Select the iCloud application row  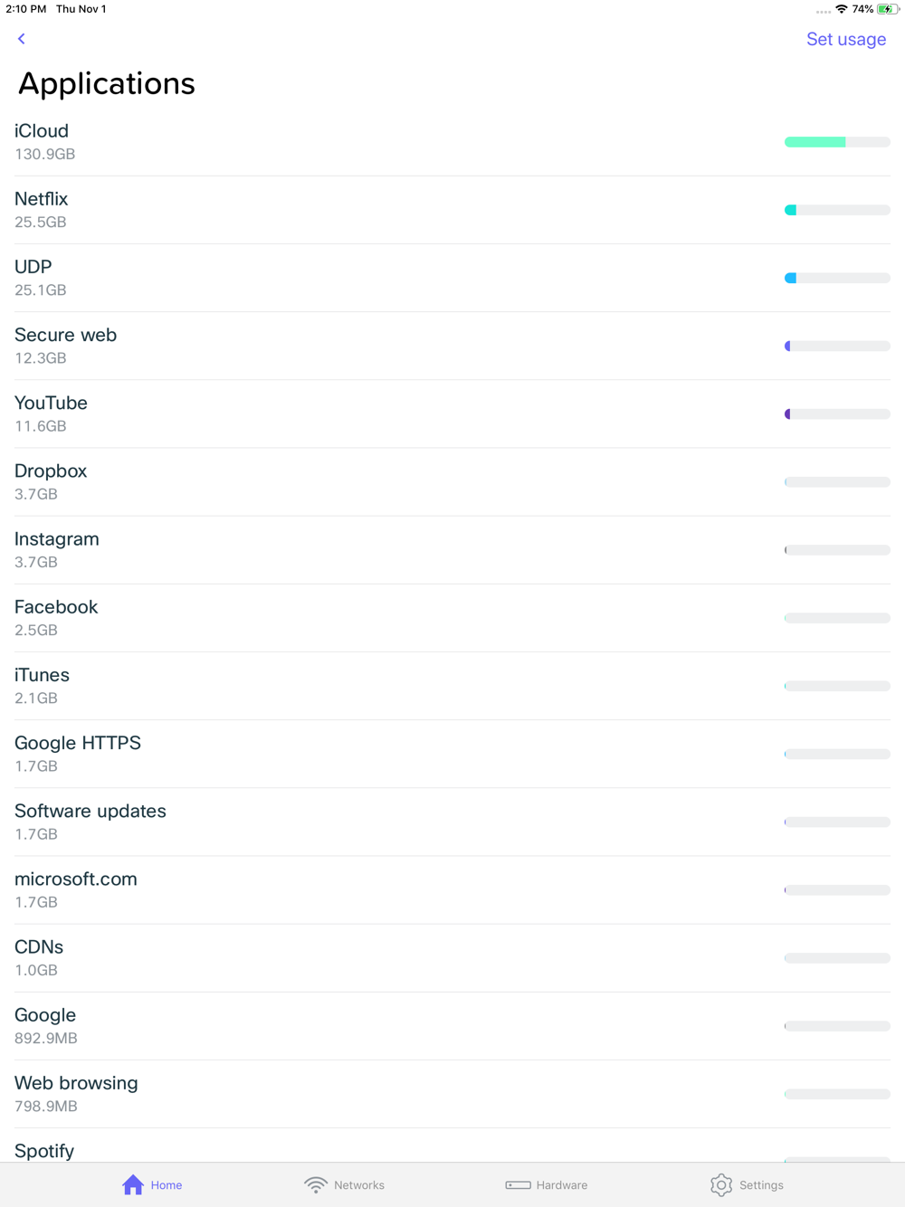(x=362, y=142)
